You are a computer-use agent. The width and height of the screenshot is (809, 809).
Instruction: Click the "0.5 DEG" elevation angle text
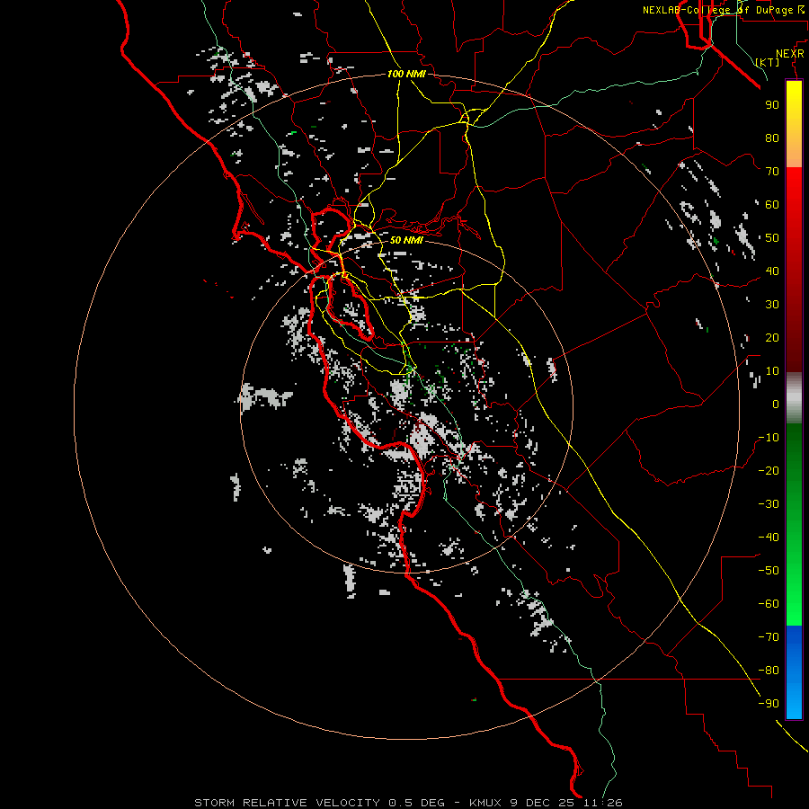click(416, 803)
